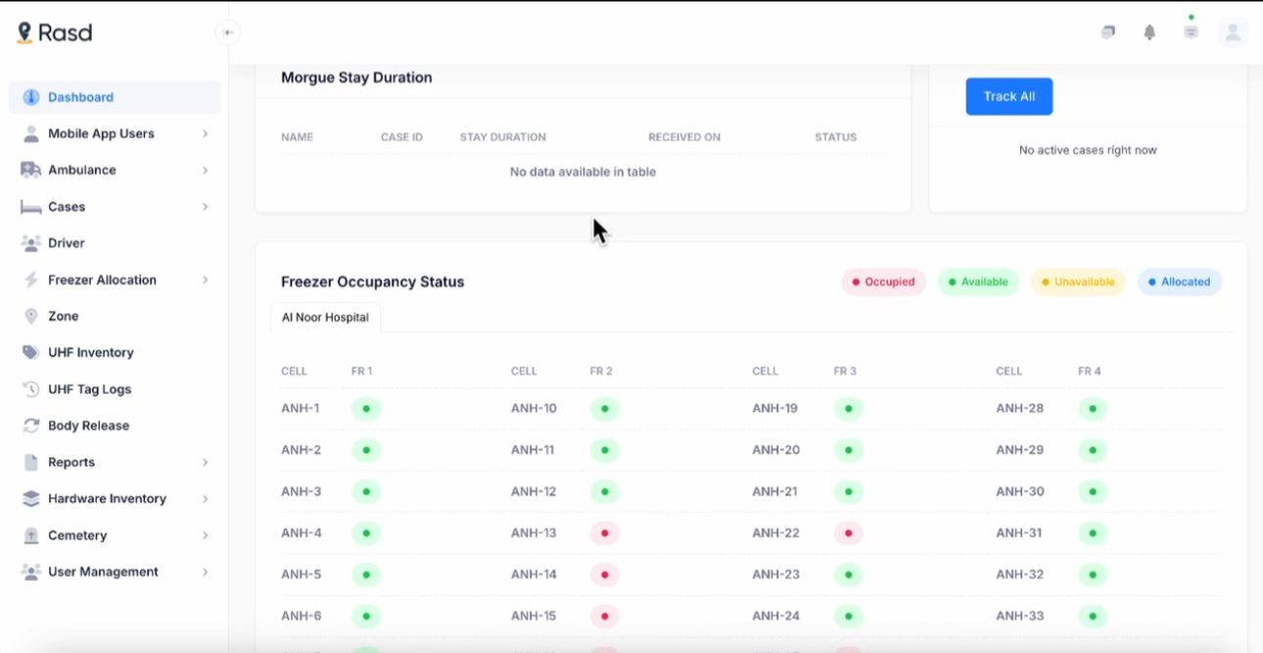Click the notification bell icon

[x=1149, y=32]
